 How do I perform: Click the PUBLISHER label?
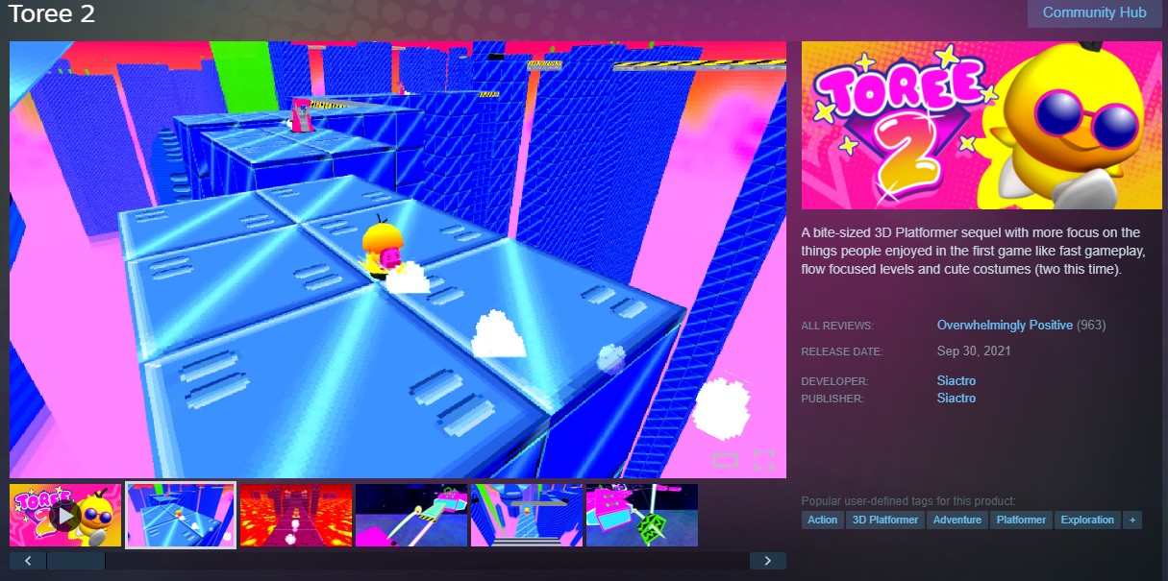click(x=833, y=399)
